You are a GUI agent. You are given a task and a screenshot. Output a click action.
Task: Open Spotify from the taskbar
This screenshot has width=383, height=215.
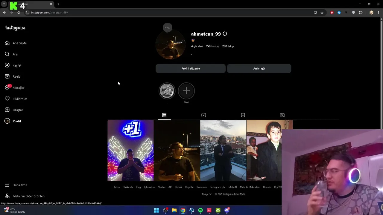(x=200, y=210)
